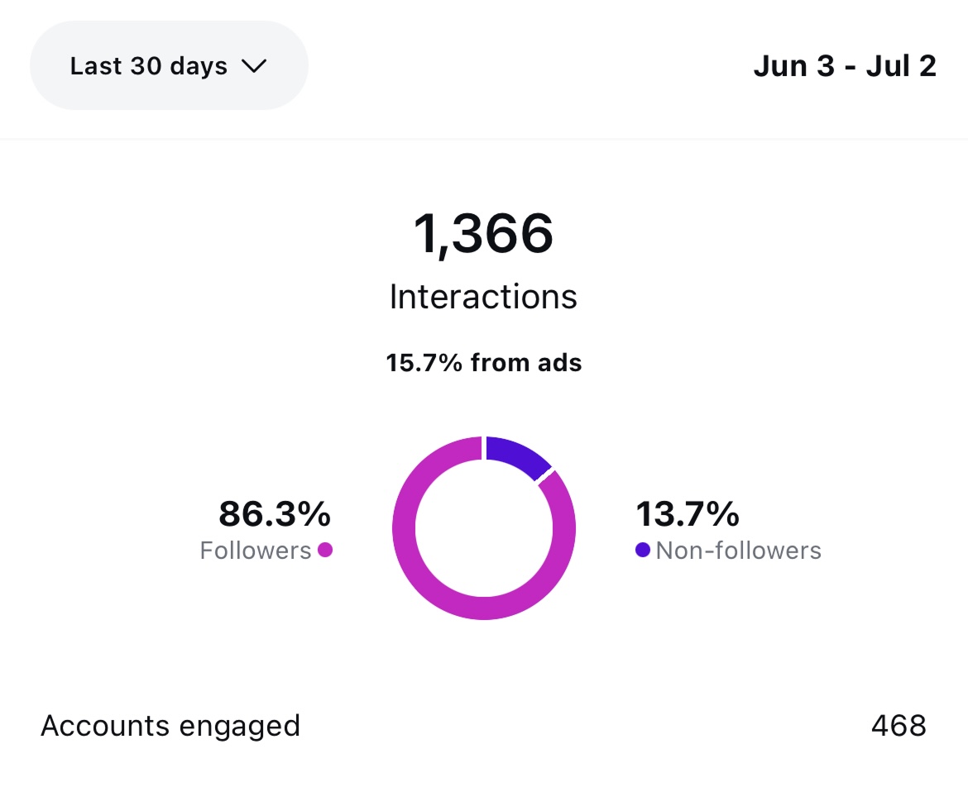Click the Jun 3 - Jul 2 date range
The image size is (968, 787).
click(x=845, y=66)
